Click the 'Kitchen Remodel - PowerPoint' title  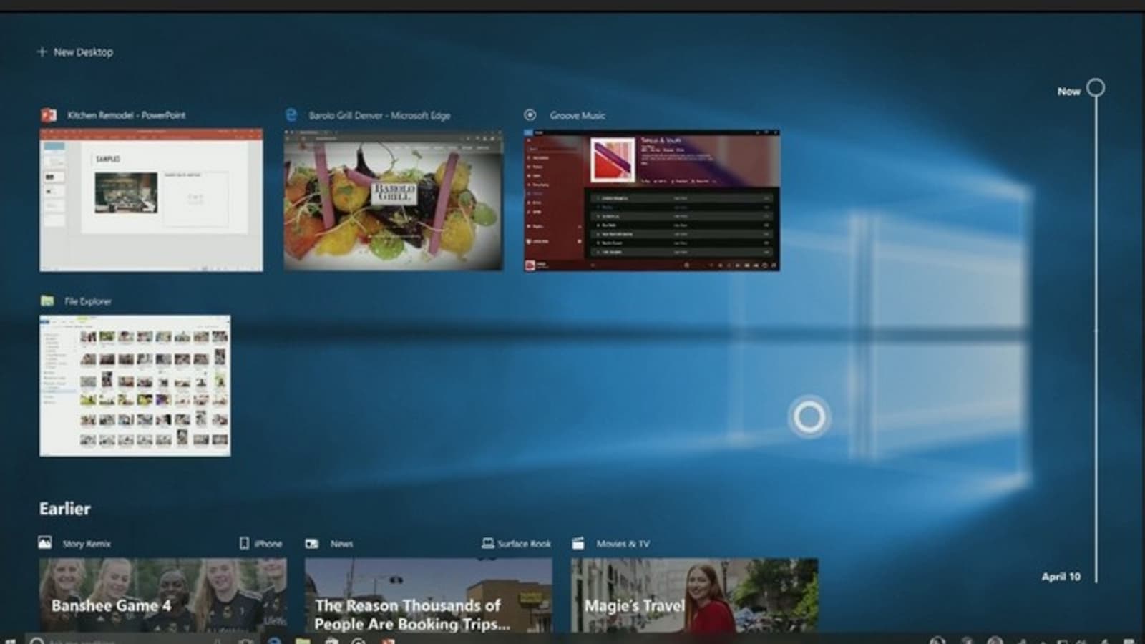click(x=127, y=115)
